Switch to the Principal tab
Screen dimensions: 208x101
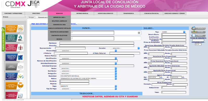tap(31, 17)
